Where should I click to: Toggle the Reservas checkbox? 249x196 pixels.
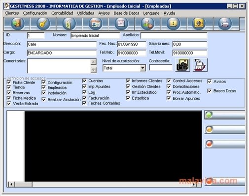(9, 93)
